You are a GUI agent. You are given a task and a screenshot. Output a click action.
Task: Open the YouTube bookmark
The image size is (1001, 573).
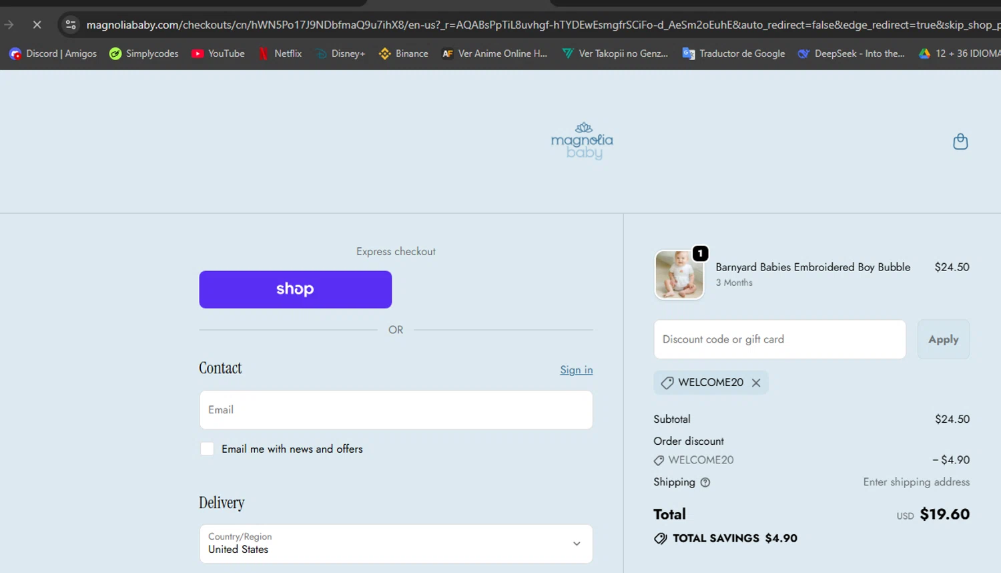[x=218, y=53]
